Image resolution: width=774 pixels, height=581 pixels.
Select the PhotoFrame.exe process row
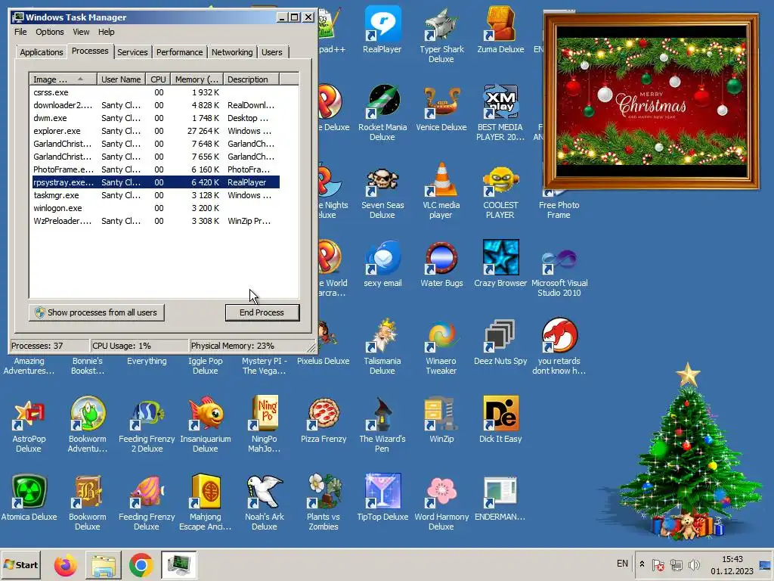pos(156,169)
